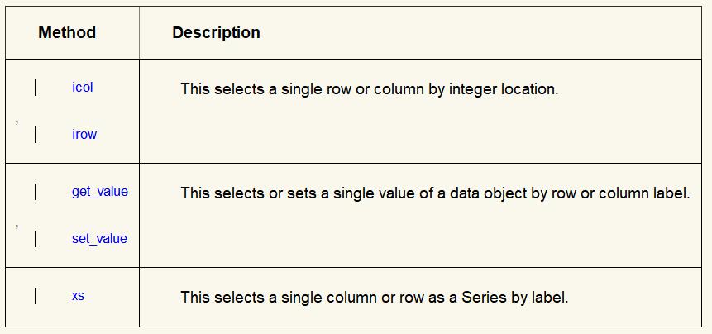Click the Description column header

tap(216, 33)
